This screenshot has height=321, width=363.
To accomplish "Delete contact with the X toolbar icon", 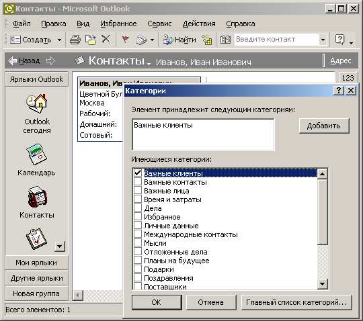I will 106,40.
